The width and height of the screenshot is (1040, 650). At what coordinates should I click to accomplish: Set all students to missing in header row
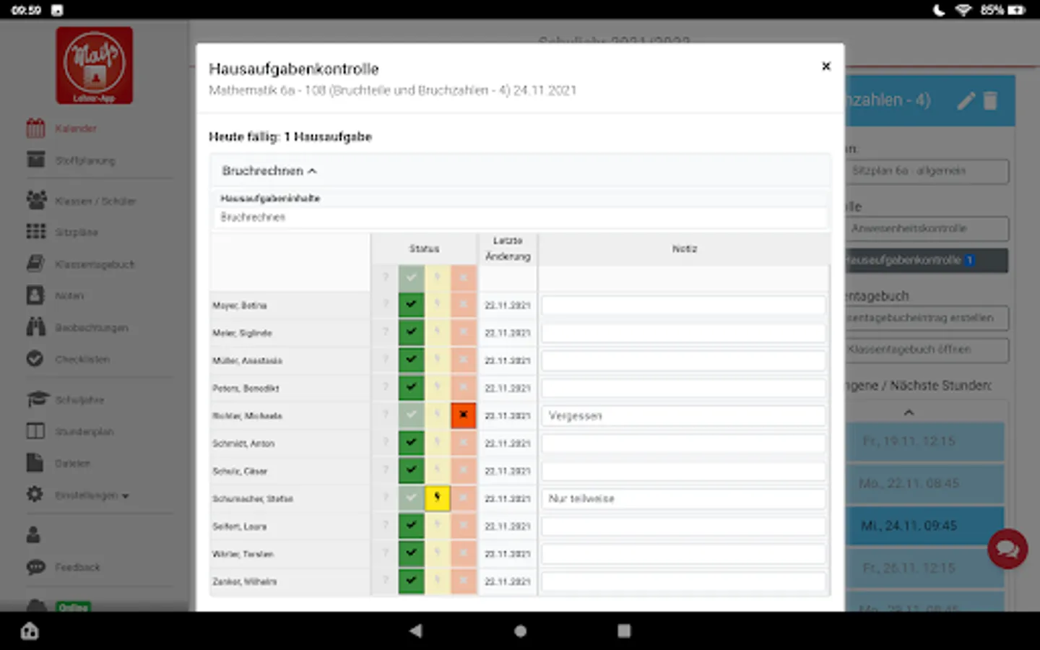(463, 277)
